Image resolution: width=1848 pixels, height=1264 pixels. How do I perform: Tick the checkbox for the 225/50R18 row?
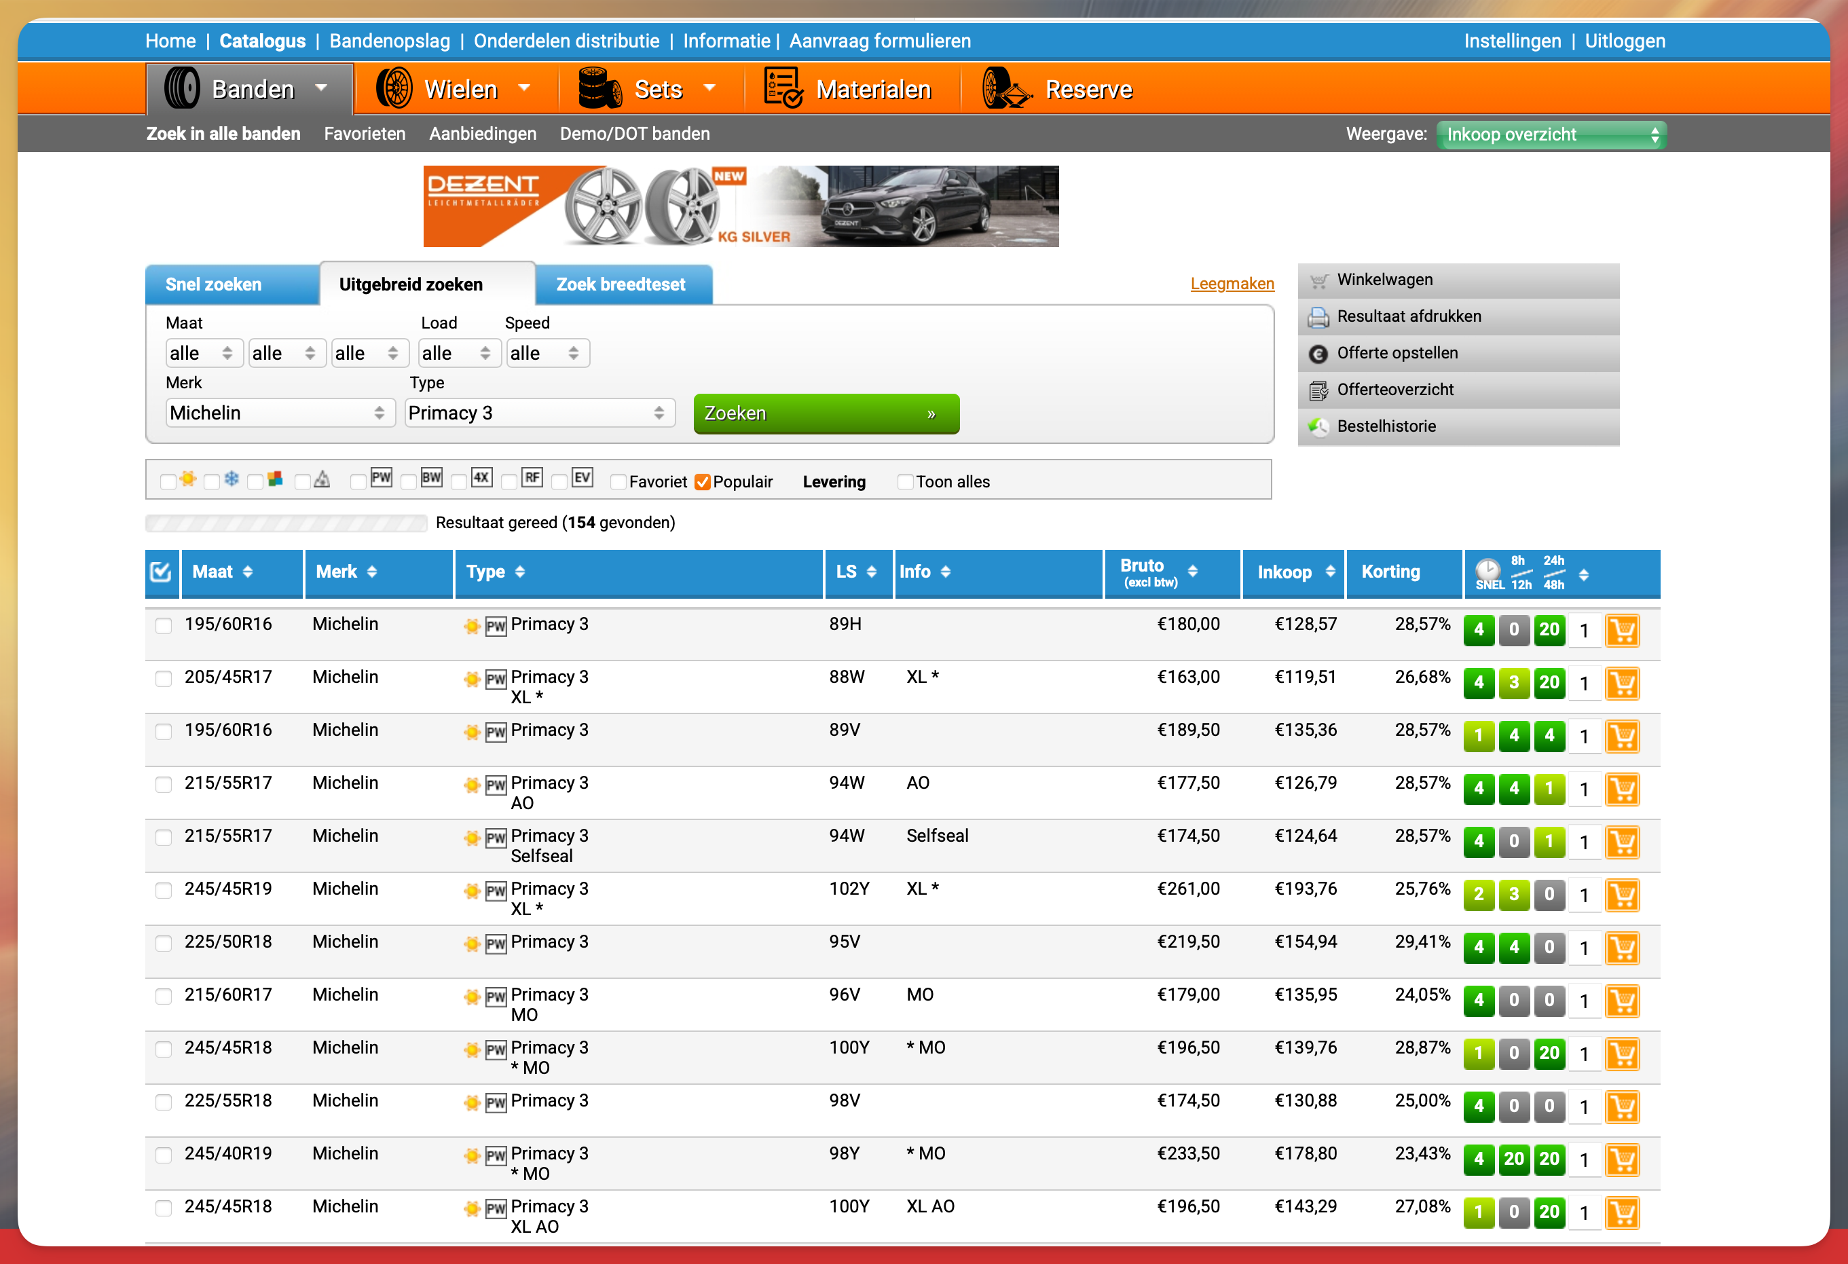click(x=164, y=944)
